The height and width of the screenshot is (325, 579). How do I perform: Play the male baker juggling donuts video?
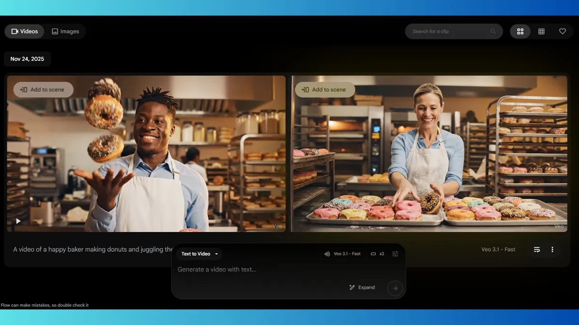[18, 221]
